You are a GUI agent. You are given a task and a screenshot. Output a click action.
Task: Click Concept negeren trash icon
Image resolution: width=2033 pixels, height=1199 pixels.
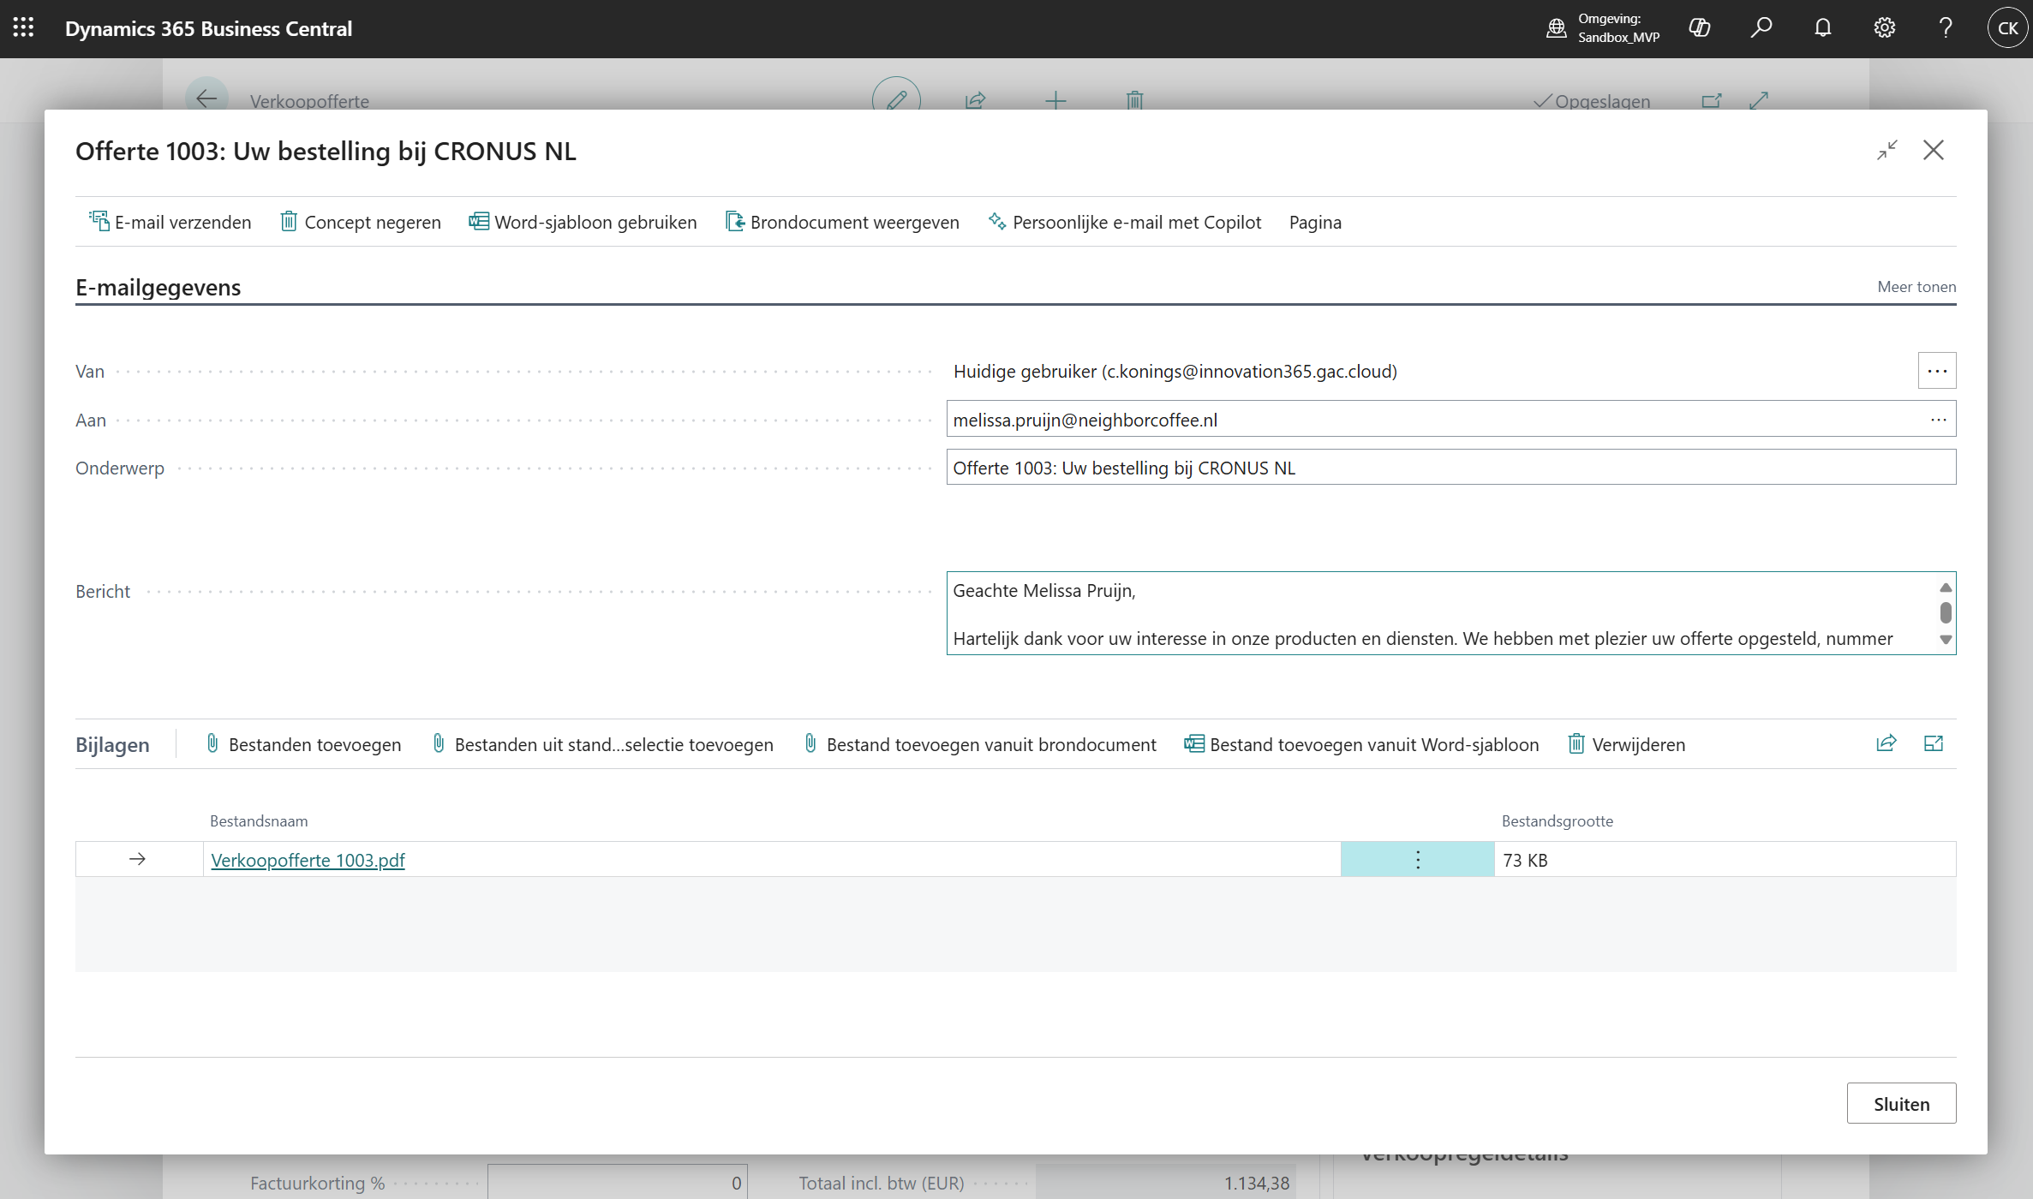(289, 222)
